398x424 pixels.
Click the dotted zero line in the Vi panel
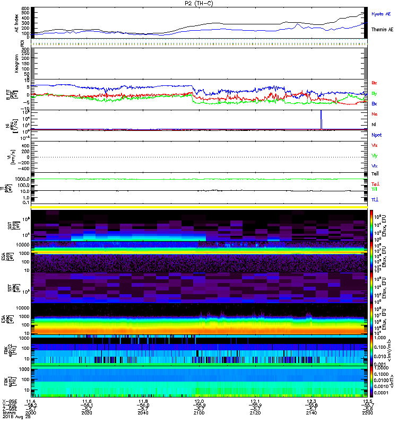click(x=199, y=157)
